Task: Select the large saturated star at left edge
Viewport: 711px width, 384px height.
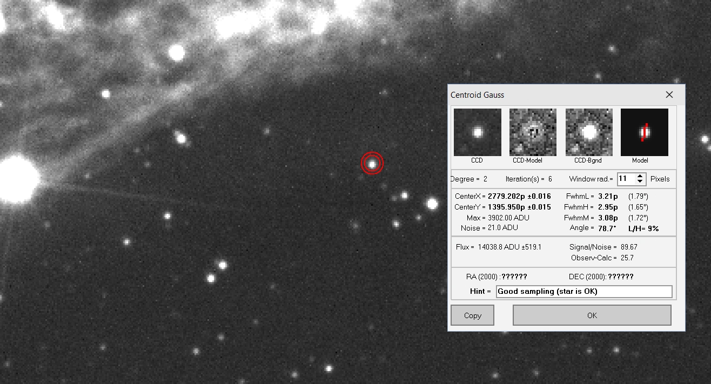Action: coord(16,179)
